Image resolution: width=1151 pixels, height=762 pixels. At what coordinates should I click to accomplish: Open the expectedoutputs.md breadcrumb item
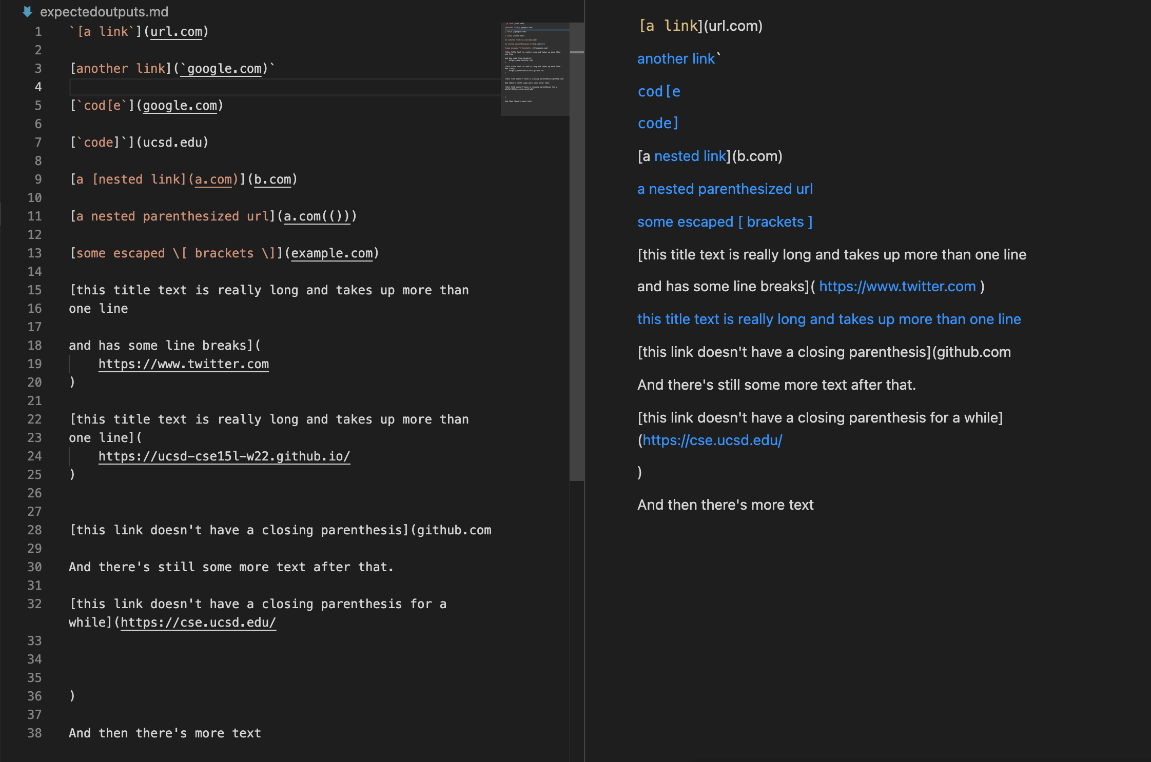(104, 11)
